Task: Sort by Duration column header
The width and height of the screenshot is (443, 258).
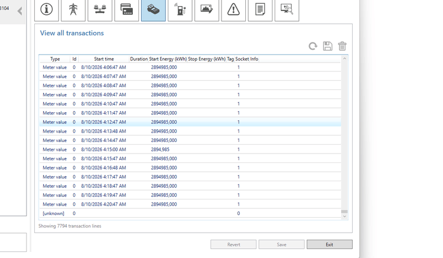Action: tap(139, 59)
